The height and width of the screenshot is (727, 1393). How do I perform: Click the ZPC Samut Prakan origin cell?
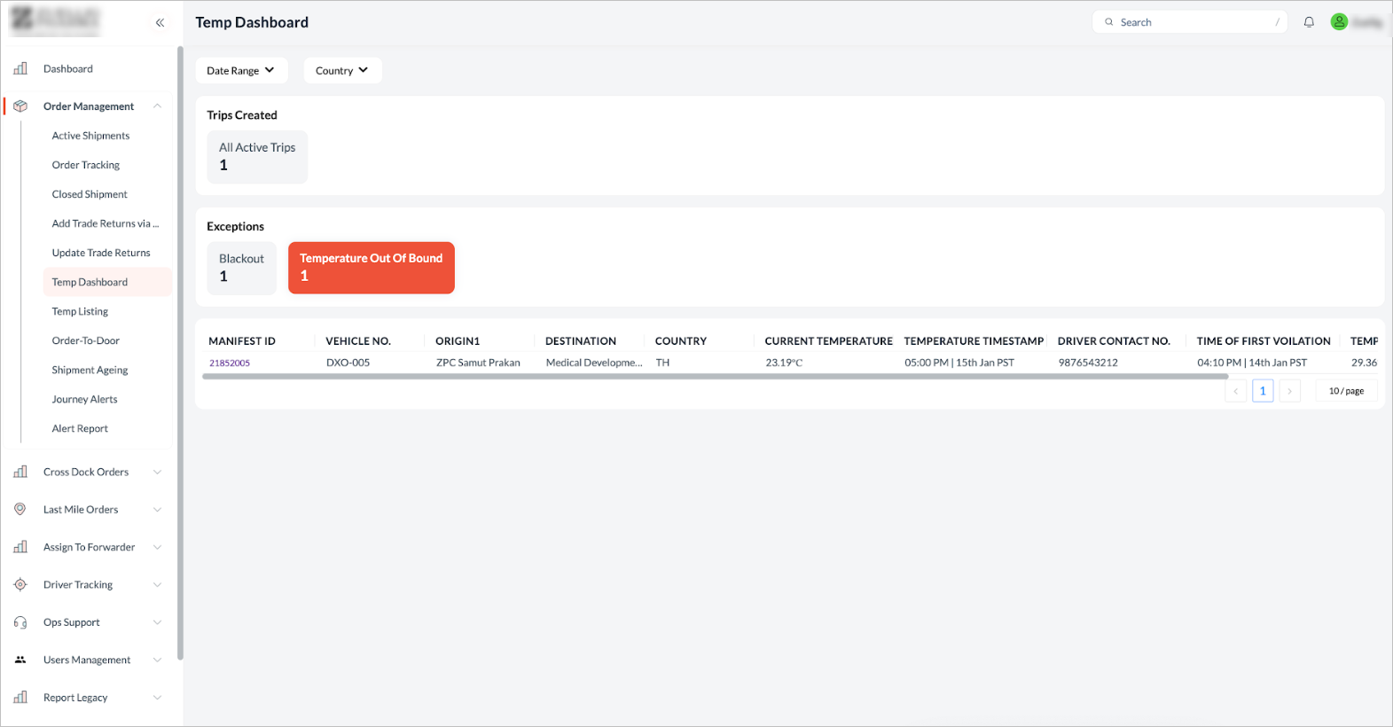click(x=478, y=363)
